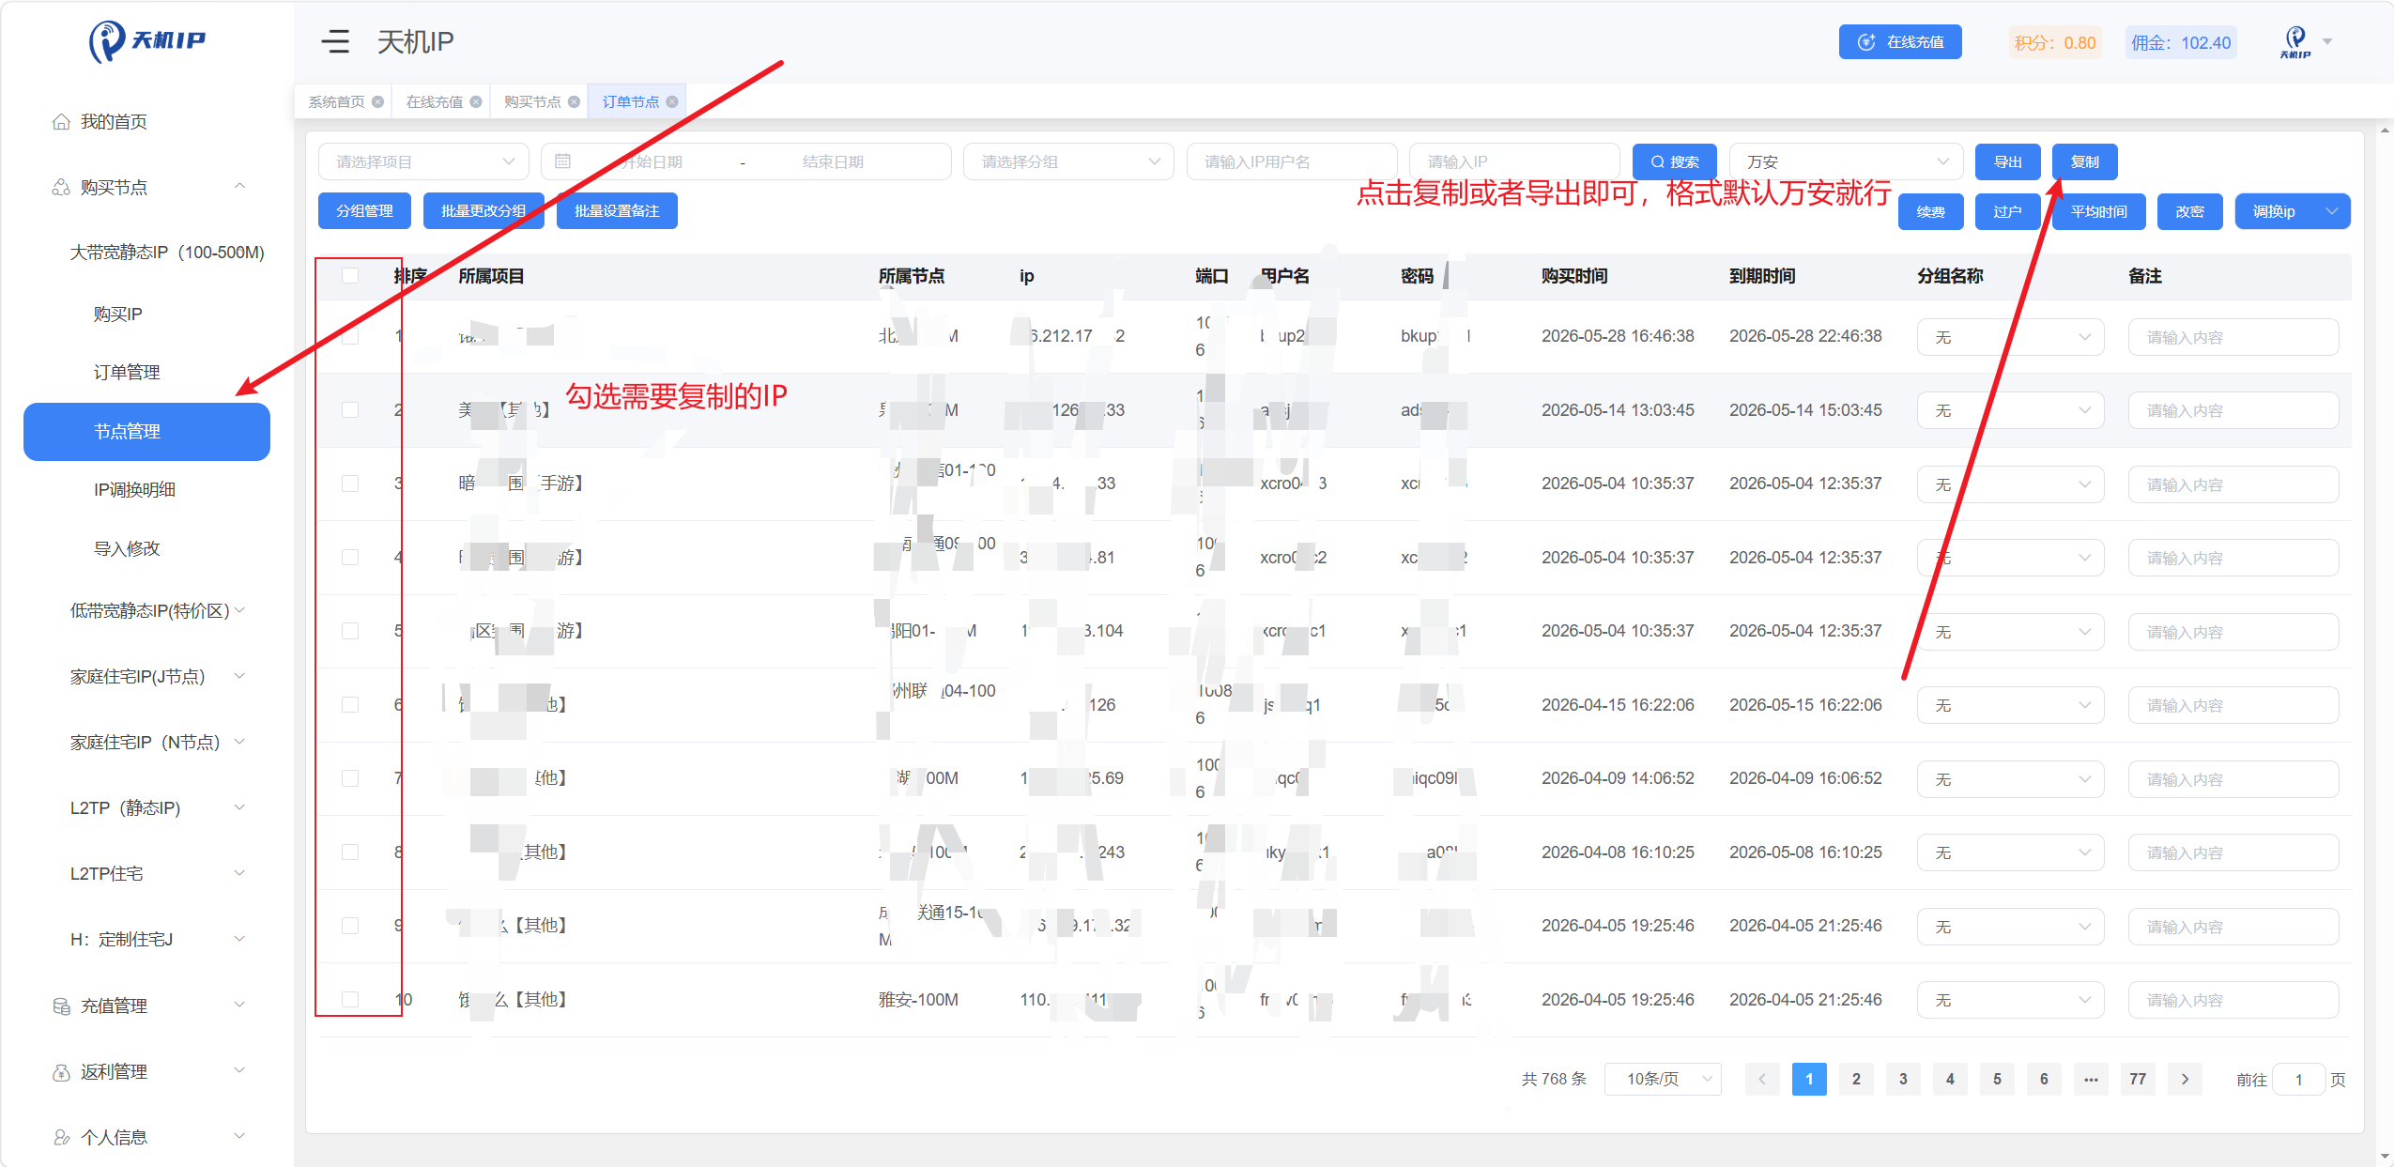Click the 在线充值 button in header
Screen dimensions: 2394x1167
click(1900, 42)
